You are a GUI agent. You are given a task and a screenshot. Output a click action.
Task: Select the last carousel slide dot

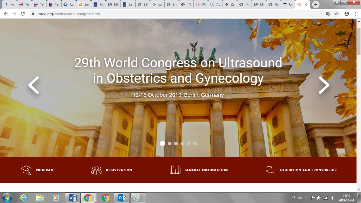point(195,144)
